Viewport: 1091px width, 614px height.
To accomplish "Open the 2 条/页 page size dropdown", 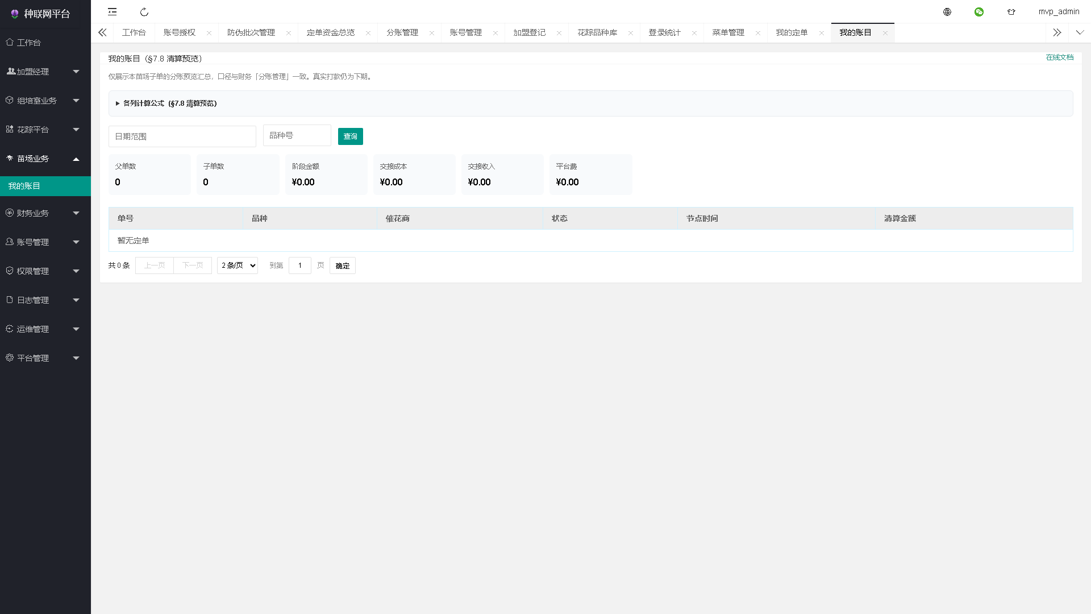I will click(238, 265).
